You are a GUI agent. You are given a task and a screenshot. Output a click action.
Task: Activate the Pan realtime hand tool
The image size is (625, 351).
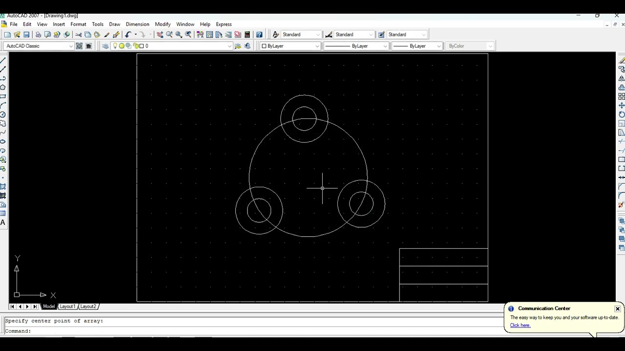pyautogui.click(x=160, y=35)
